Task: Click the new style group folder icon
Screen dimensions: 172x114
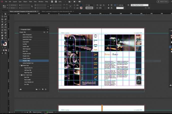Action: tap(37, 89)
